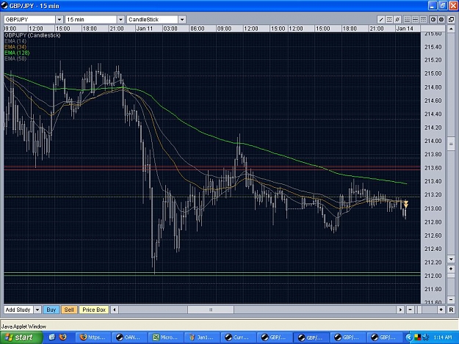The image size is (459, 344).
Task: Switch to the Curr... taskbar item
Action: point(238,337)
